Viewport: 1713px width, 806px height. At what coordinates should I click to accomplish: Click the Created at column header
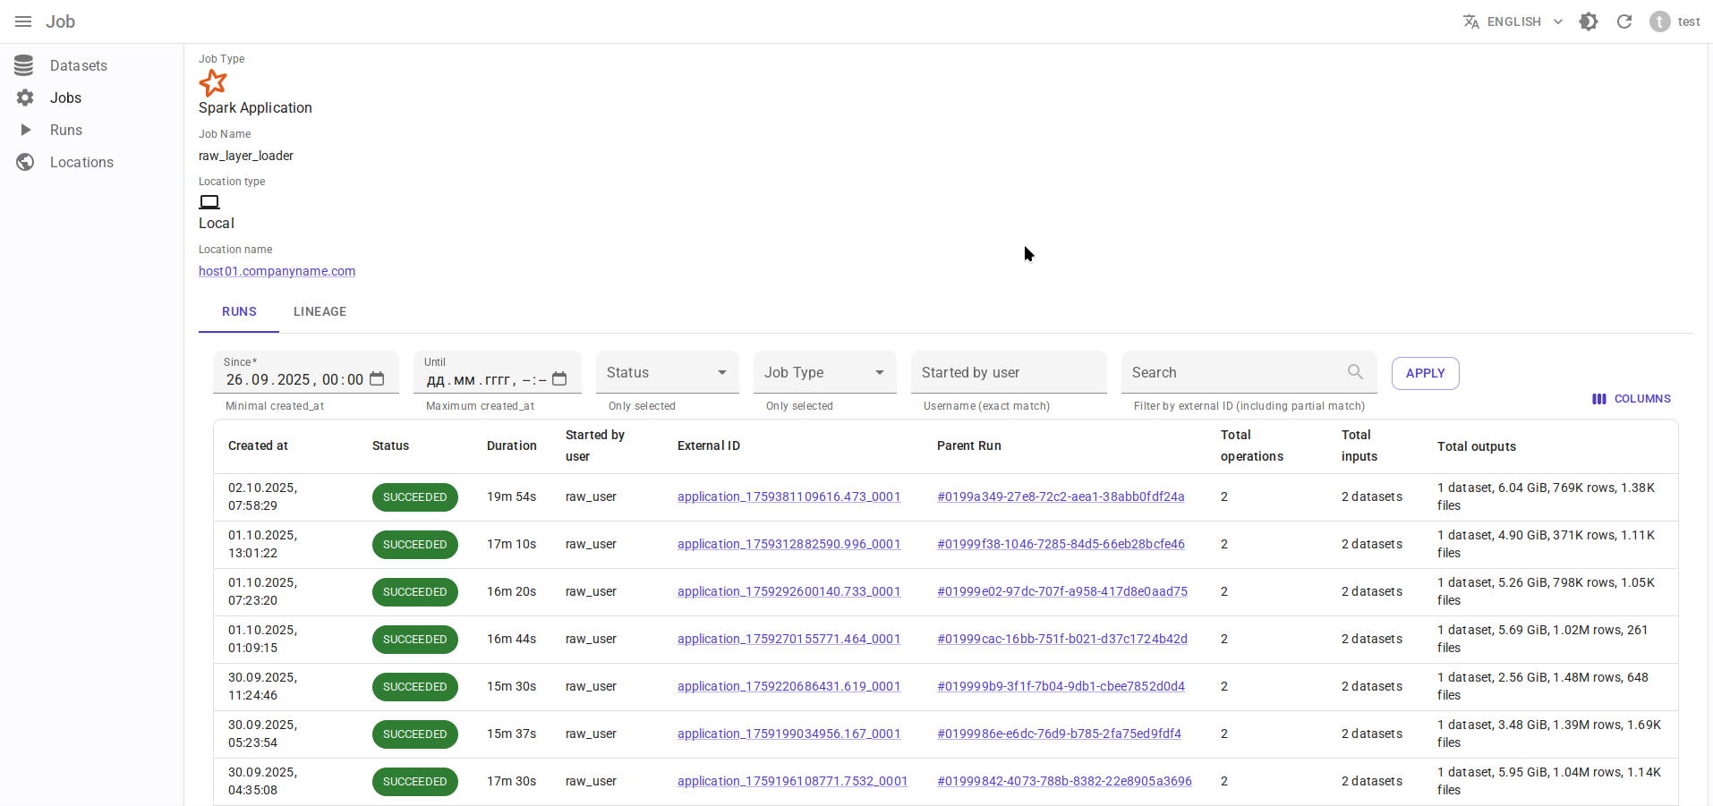point(258,445)
